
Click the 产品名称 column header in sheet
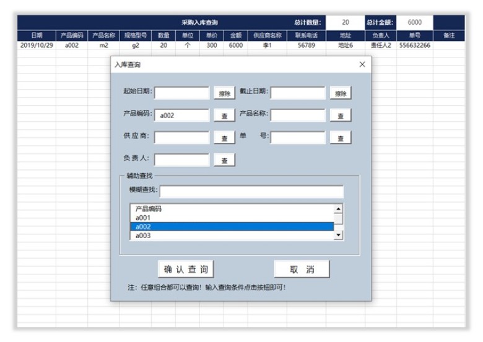tap(104, 35)
